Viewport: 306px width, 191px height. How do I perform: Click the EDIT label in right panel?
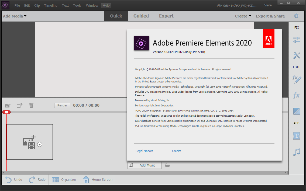[296, 67]
